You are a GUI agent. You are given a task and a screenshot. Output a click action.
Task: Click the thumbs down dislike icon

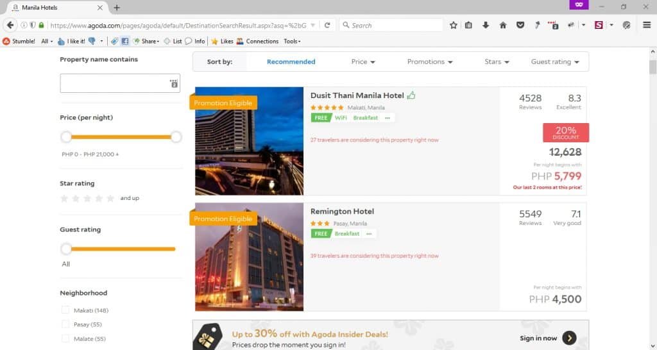click(x=92, y=41)
